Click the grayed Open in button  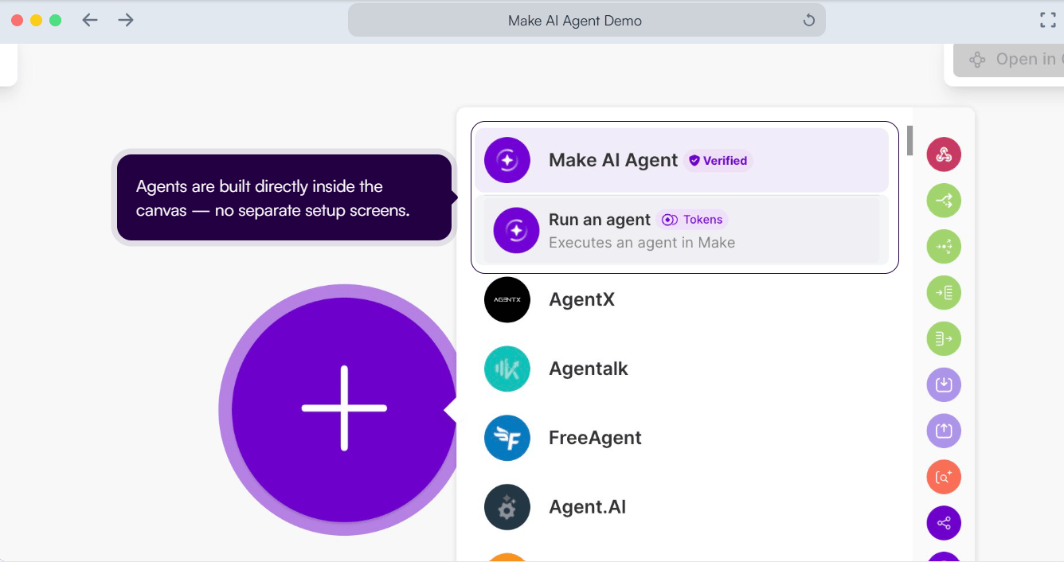1009,60
